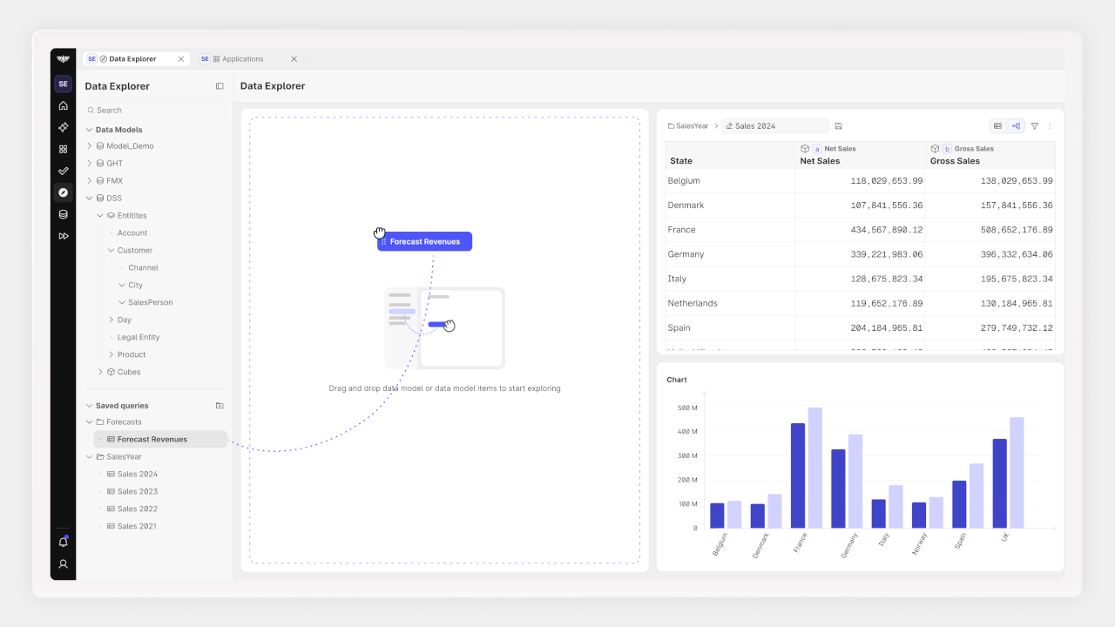The image size is (1115, 627).
Task: Open the database icon in the left rail
Action: click(x=63, y=214)
